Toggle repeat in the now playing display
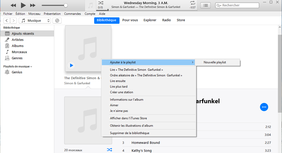Viewport: 282px width, 153px height. coord(193,3)
